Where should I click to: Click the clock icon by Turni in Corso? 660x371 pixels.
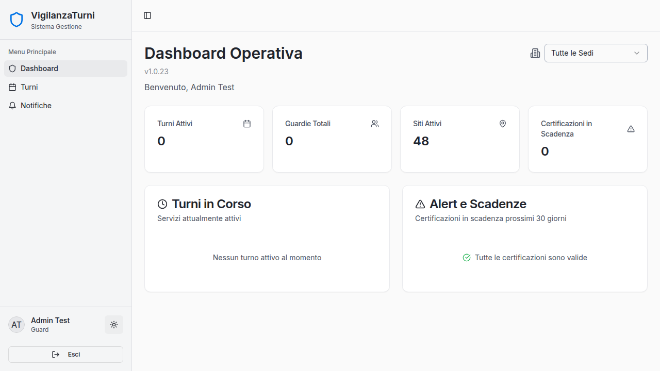click(x=162, y=204)
